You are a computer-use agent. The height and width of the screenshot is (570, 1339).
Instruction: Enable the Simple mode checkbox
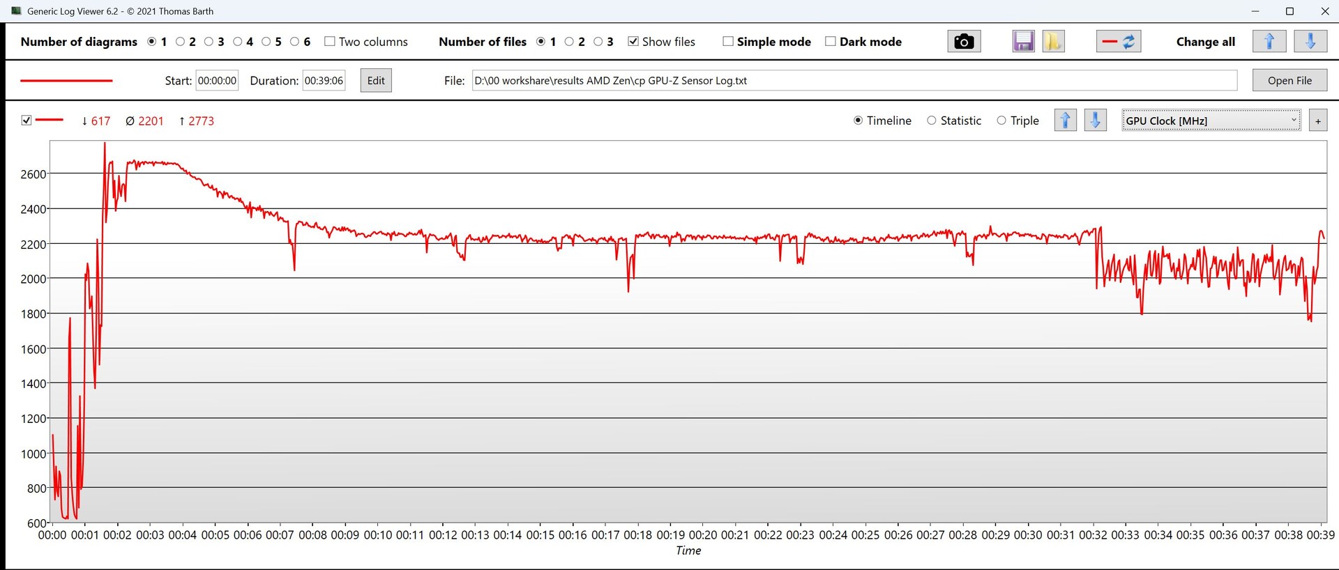(x=728, y=42)
